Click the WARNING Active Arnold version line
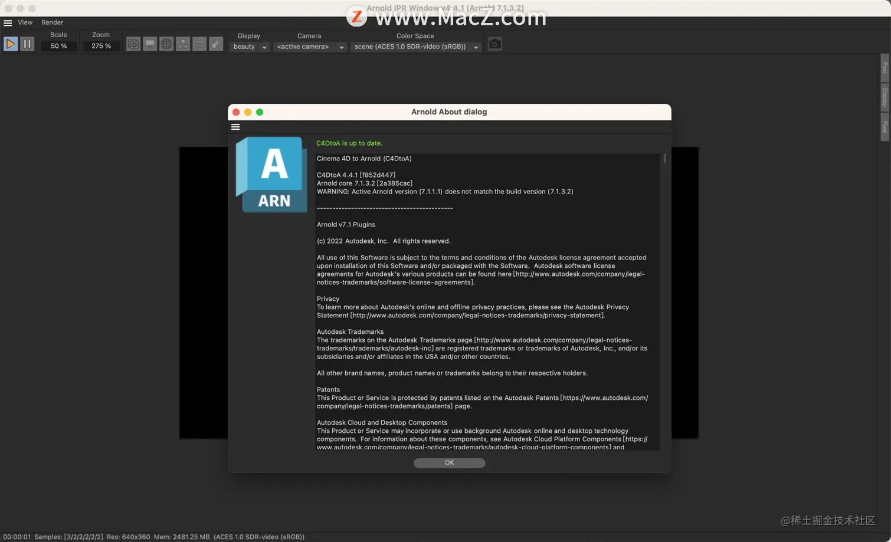 click(x=445, y=192)
